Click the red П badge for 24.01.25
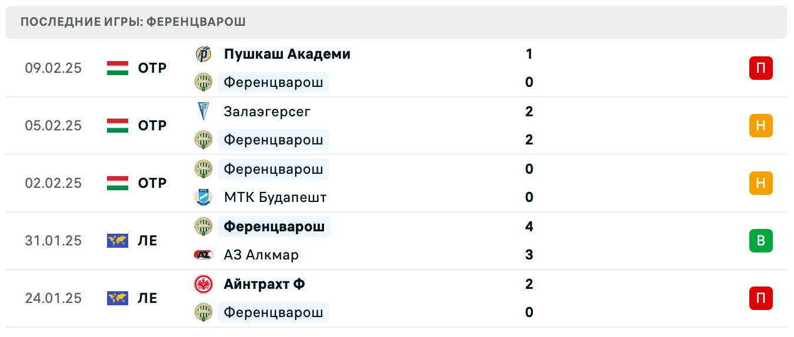Screen dimensions: 794x337 point(760,298)
